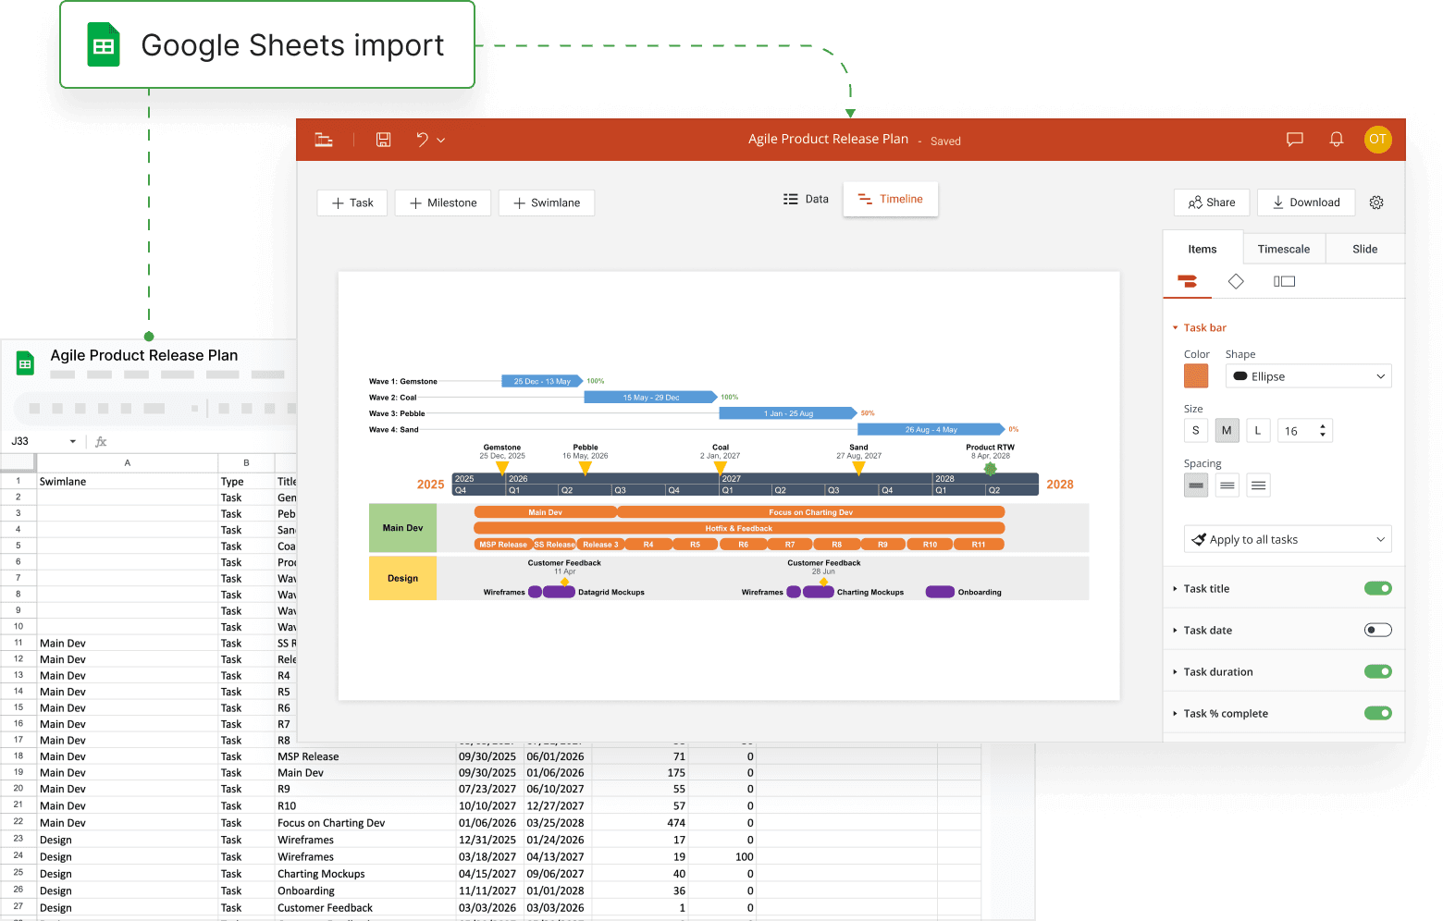Viewport: 1443px width, 921px height.
Task: Open the Items tab
Action: (x=1202, y=249)
